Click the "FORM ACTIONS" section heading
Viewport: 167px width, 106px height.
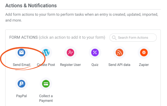(x=23, y=37)
